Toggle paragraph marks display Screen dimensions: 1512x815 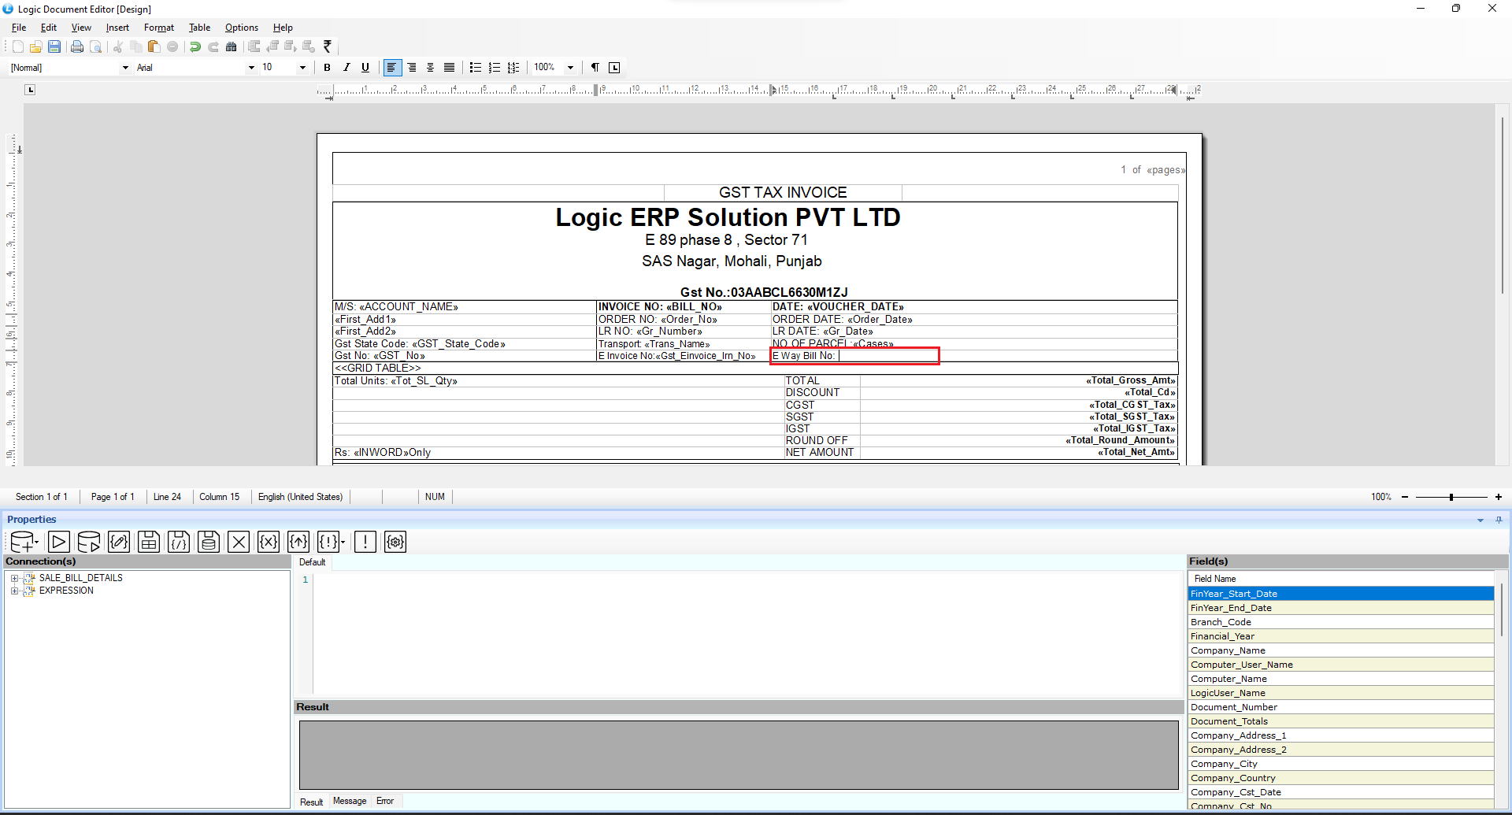tap(595, 68)
